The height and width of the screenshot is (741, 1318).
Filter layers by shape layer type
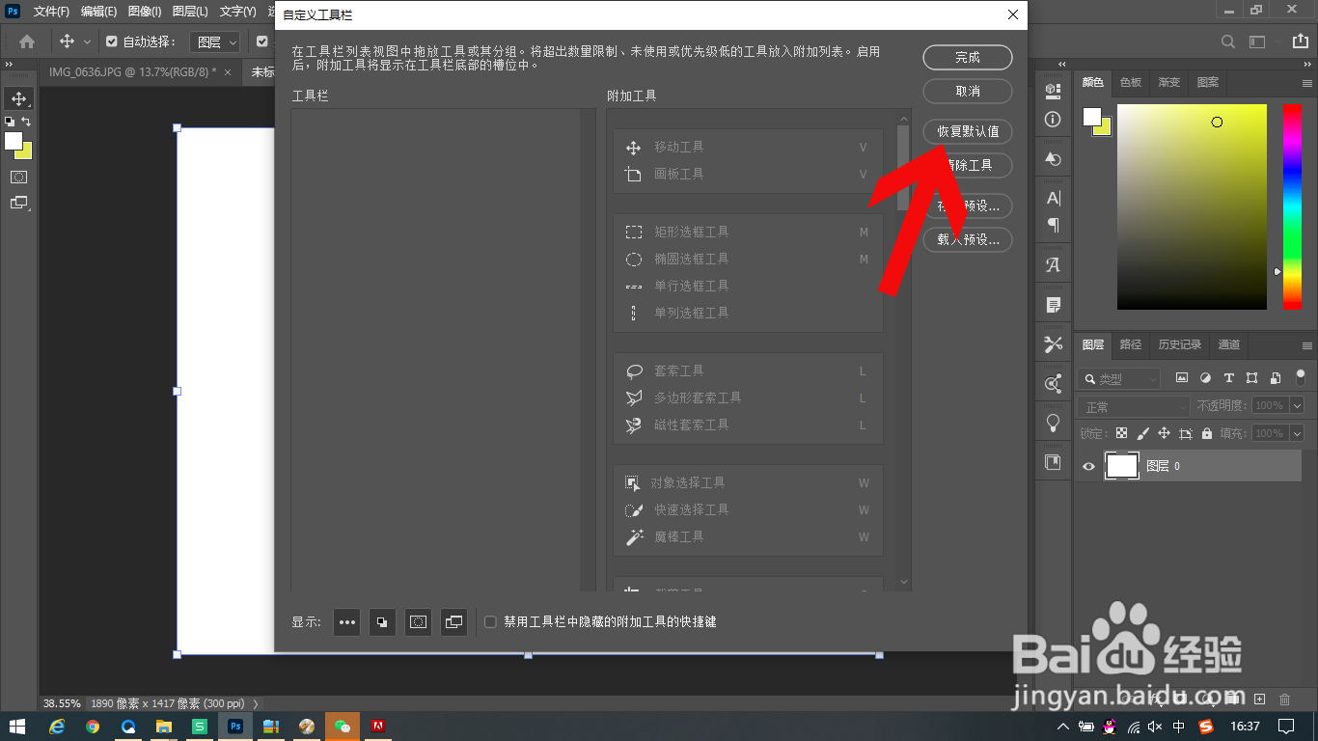1252,378
